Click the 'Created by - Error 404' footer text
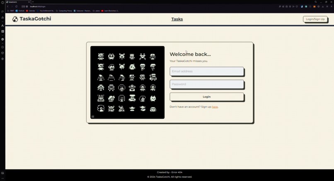 tap(169, 172)
